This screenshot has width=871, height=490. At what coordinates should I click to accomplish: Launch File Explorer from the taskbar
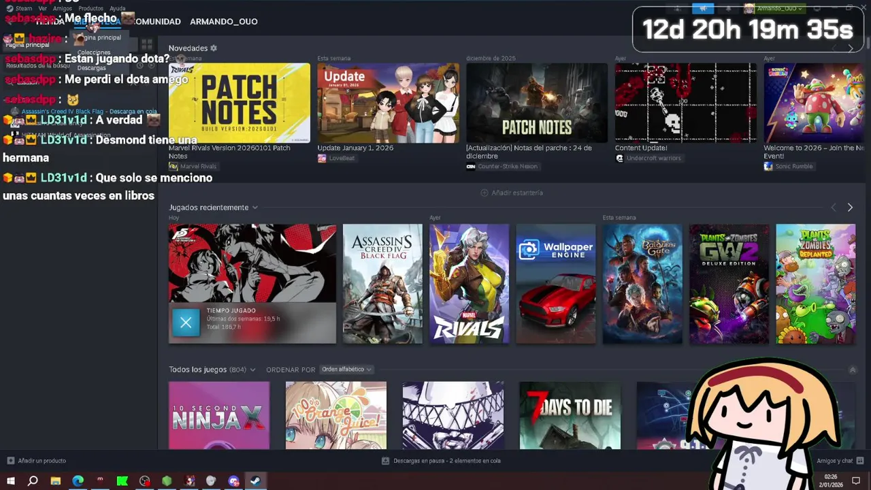[56, 481]
